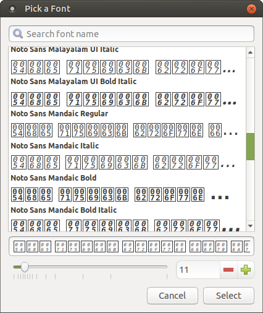Image resolution: width=263 pixels, height=313 pixels.
Task: Select Noto Sans Malayalam UI Bold Italic
Action: (x=127, y=92)
